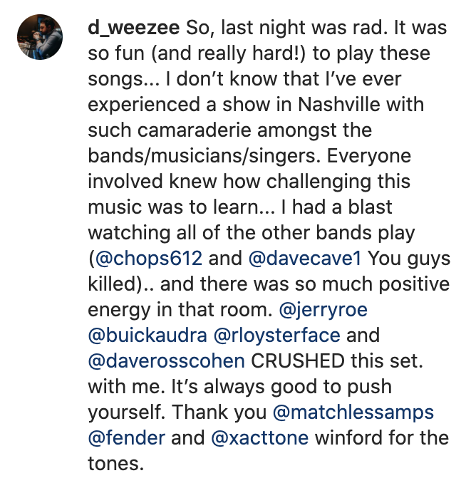Screen dimensions: 466x483
Task: Visit the @xacttone tagged account
Action: (x=259, y=437)
